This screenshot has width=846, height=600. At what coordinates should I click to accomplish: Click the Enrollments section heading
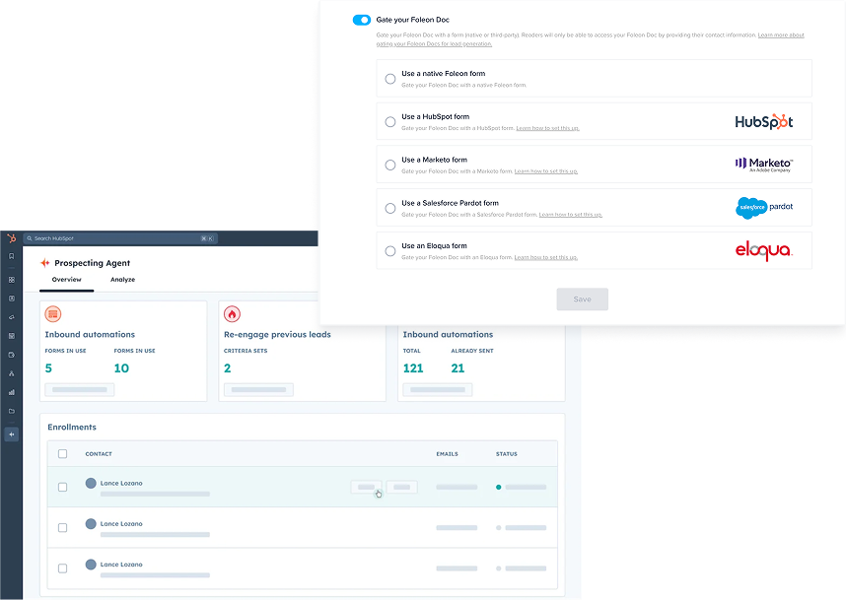tap(72, 427)
